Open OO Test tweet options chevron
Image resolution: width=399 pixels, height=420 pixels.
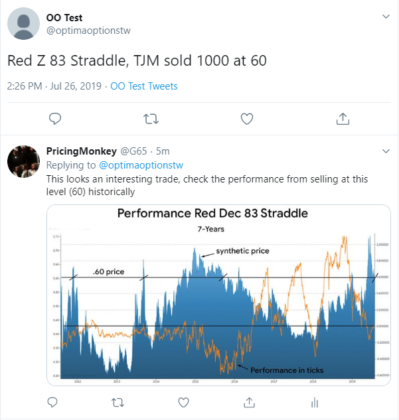(386, 17)
